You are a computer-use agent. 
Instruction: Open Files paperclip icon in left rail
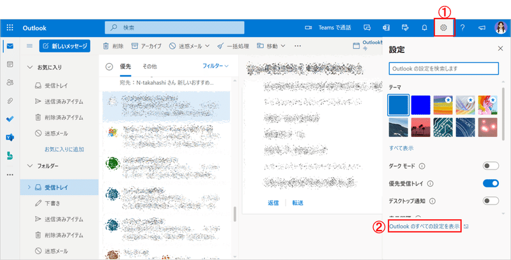[10, 101]
